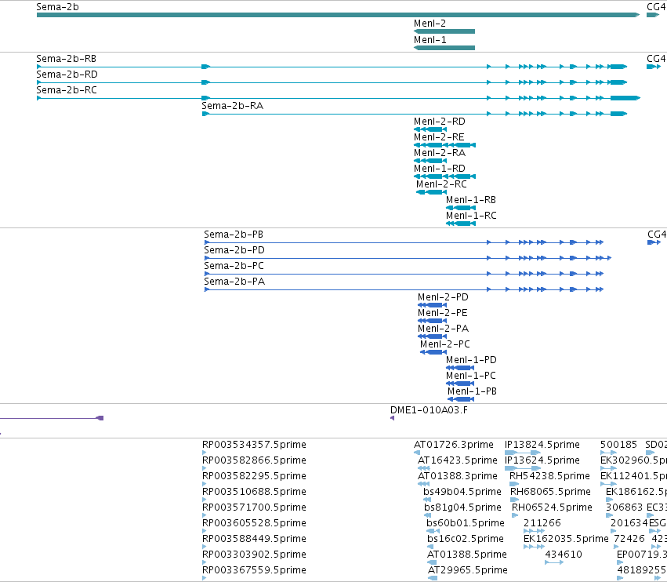Click the 500185 EST glyph
The height and width of the screenshot is (582, 667).
coord(608,453)
